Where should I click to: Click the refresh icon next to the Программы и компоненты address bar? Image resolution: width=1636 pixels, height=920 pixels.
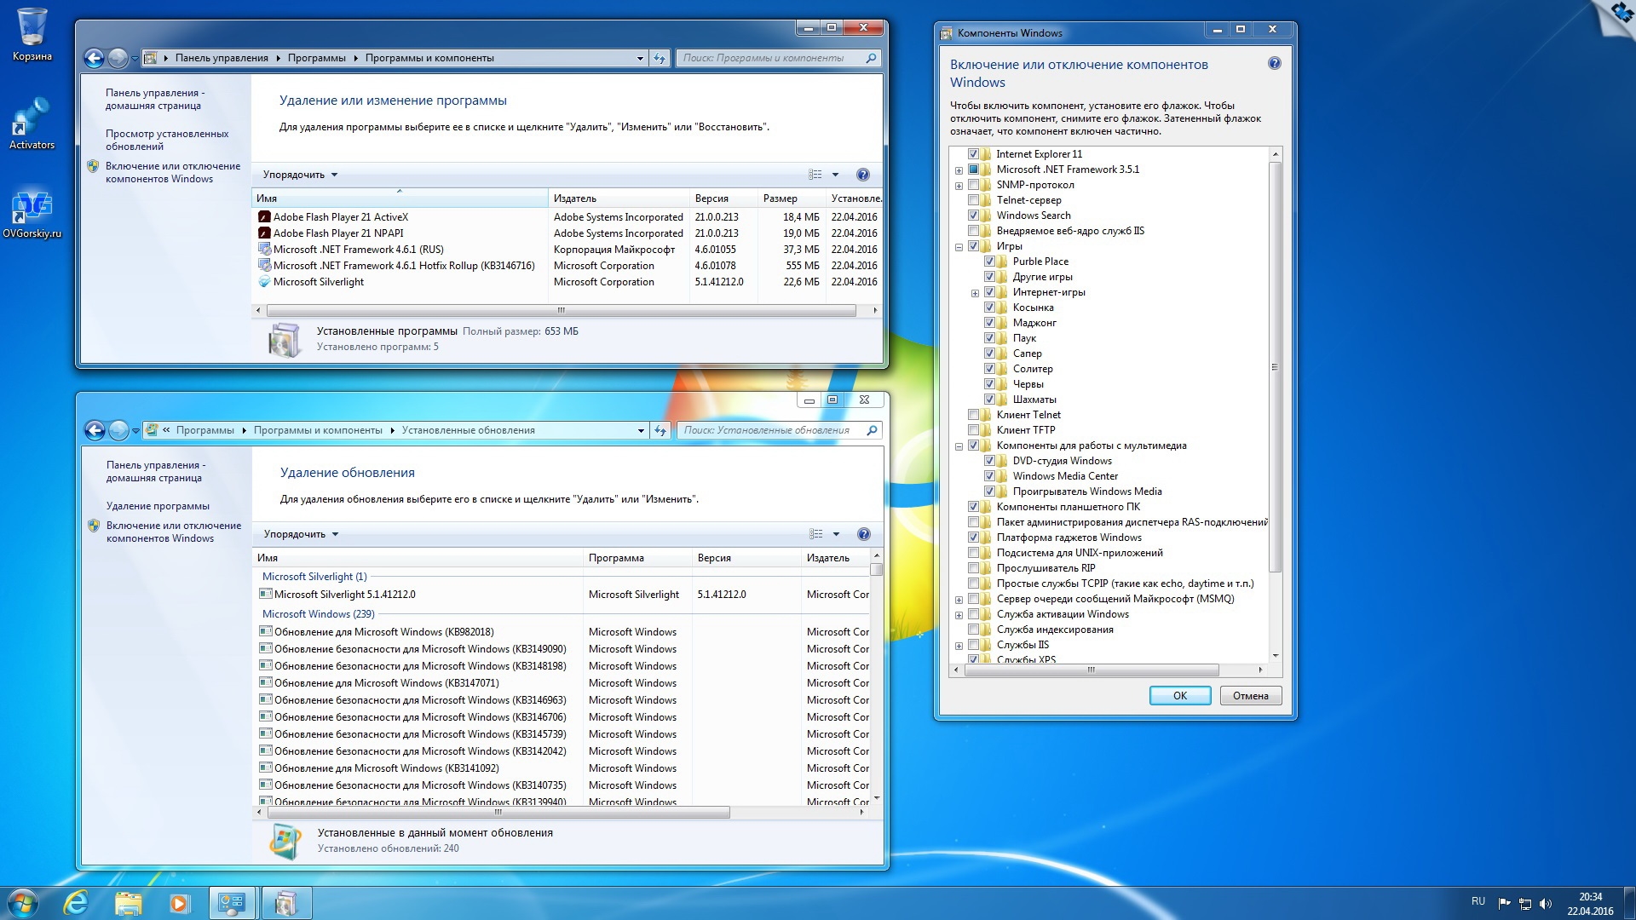[x=660, y=58]
